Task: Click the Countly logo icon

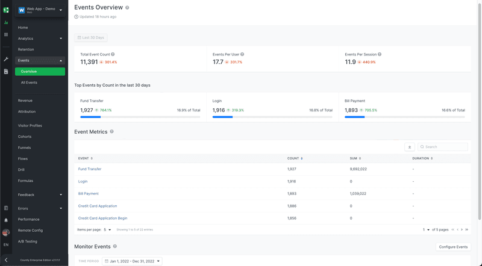Action: coord(6,9)
